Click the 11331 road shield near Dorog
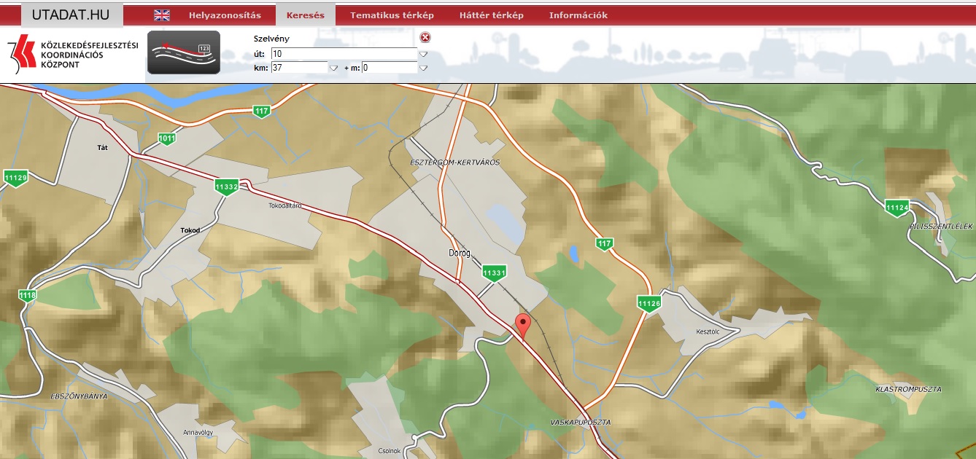Viewport: 976px width, 459px height. (x=494, y=273)
